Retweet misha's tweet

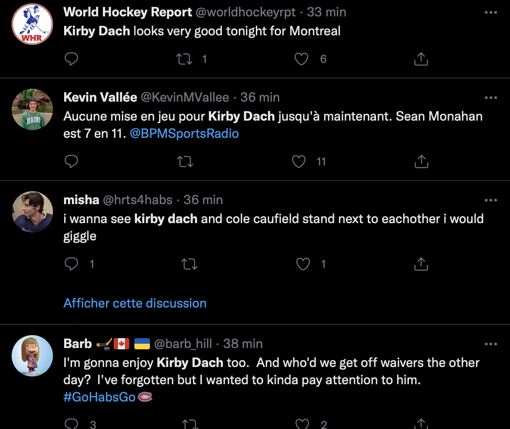189,264
